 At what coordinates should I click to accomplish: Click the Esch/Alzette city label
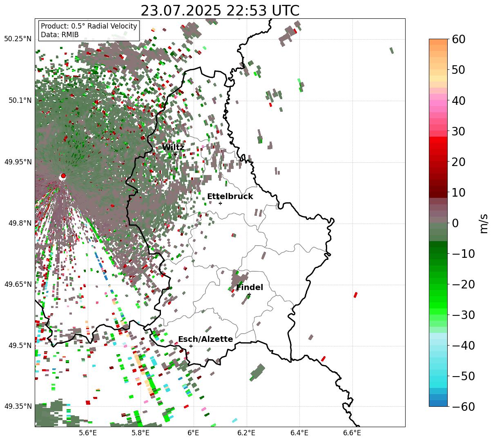pyautogui.click(x=205, y=339)
